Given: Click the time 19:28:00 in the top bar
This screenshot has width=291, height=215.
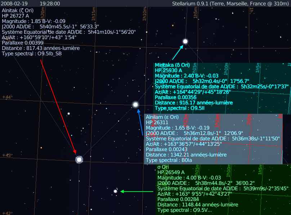Looking at the screenshot, I should tap(50, 4).
